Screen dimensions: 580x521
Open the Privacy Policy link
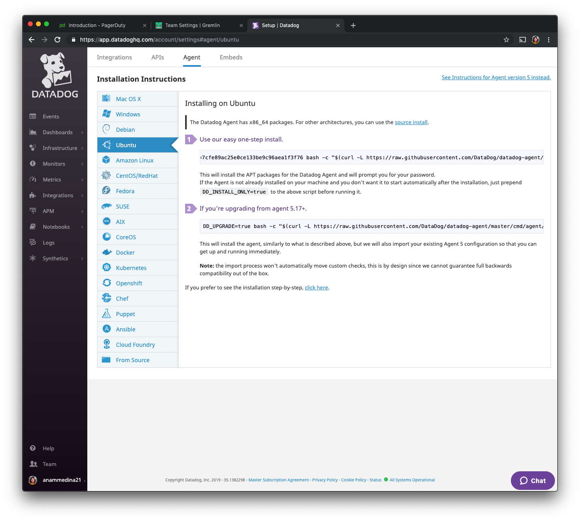click(x=325, y=480)
